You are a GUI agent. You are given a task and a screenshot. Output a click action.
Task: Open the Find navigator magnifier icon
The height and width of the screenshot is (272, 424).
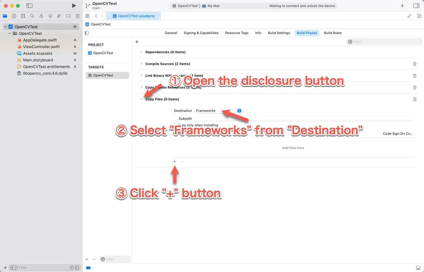32,16
